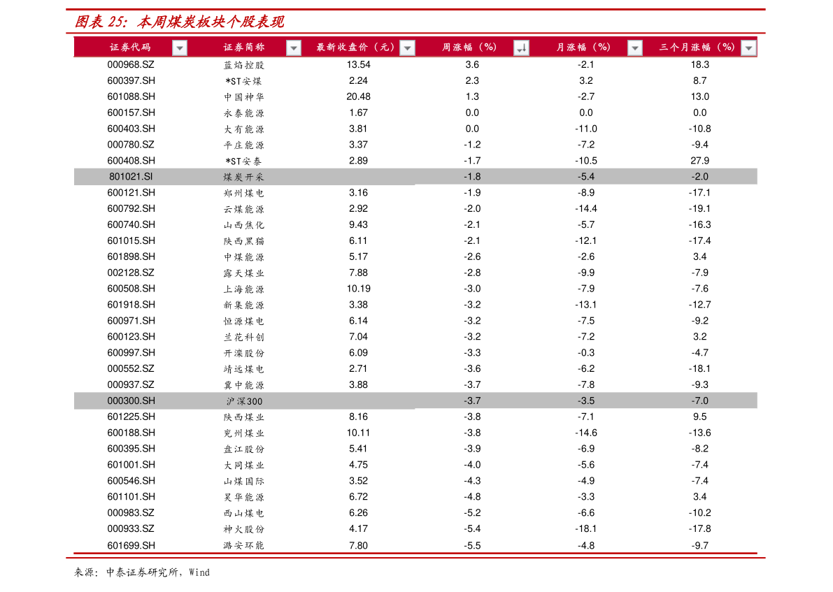Expand the 最新收盘价 filter arrow
This screenshot has width=833, height=592.
pos(407,48)
